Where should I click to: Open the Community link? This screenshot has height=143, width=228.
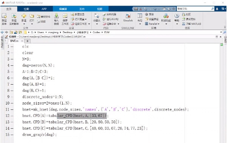pos(186,14)
